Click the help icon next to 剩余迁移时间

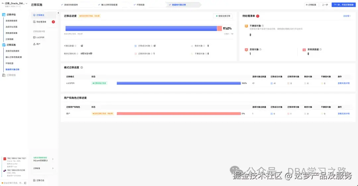77,54
